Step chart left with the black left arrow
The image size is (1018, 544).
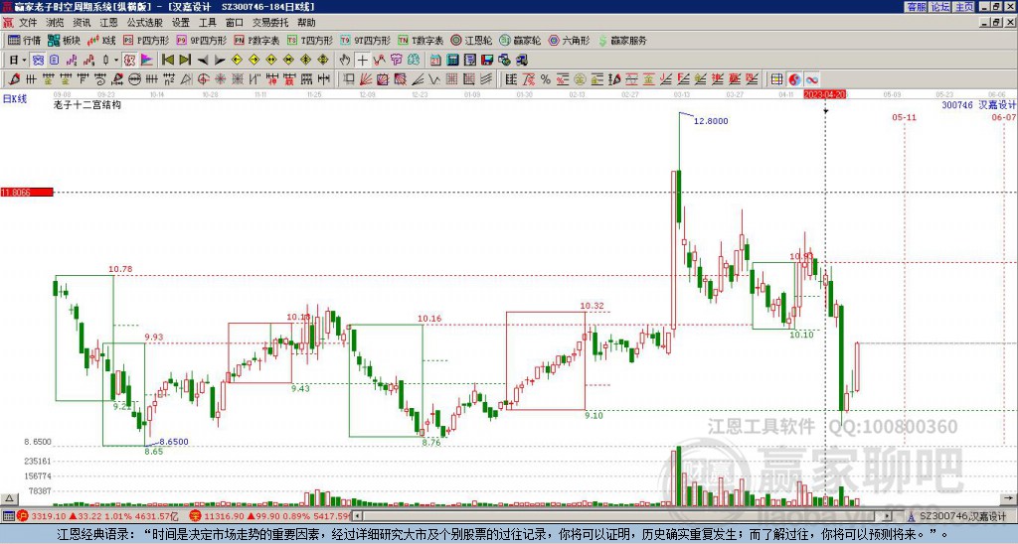click(x=203, y=60)
